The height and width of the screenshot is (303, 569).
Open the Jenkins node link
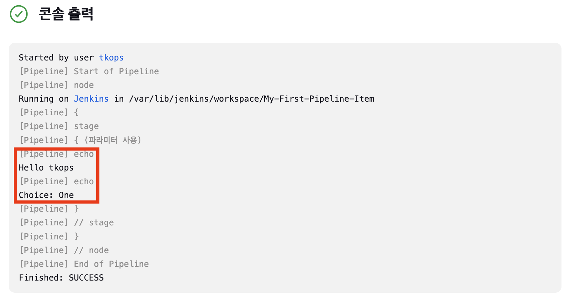(91, 99)
